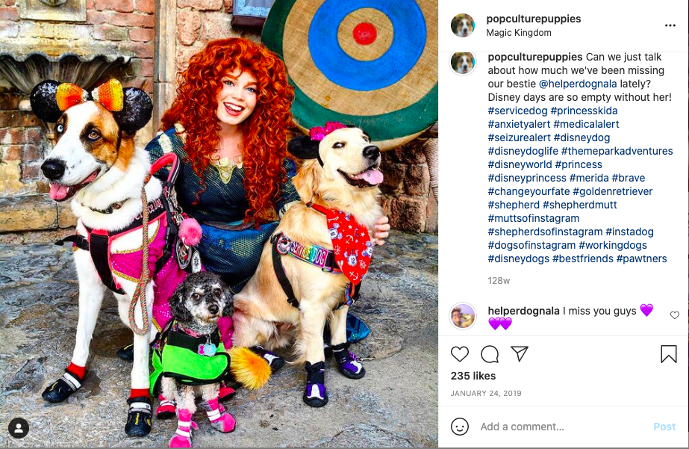The image size is (689, 449).
Task: View the 235 likes list
Action: [473, 376]
